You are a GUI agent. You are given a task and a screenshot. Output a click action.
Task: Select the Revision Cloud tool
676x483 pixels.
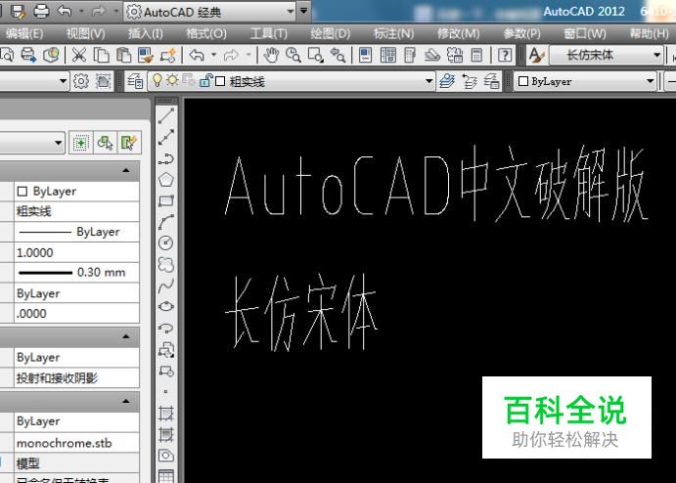(166, 264)
